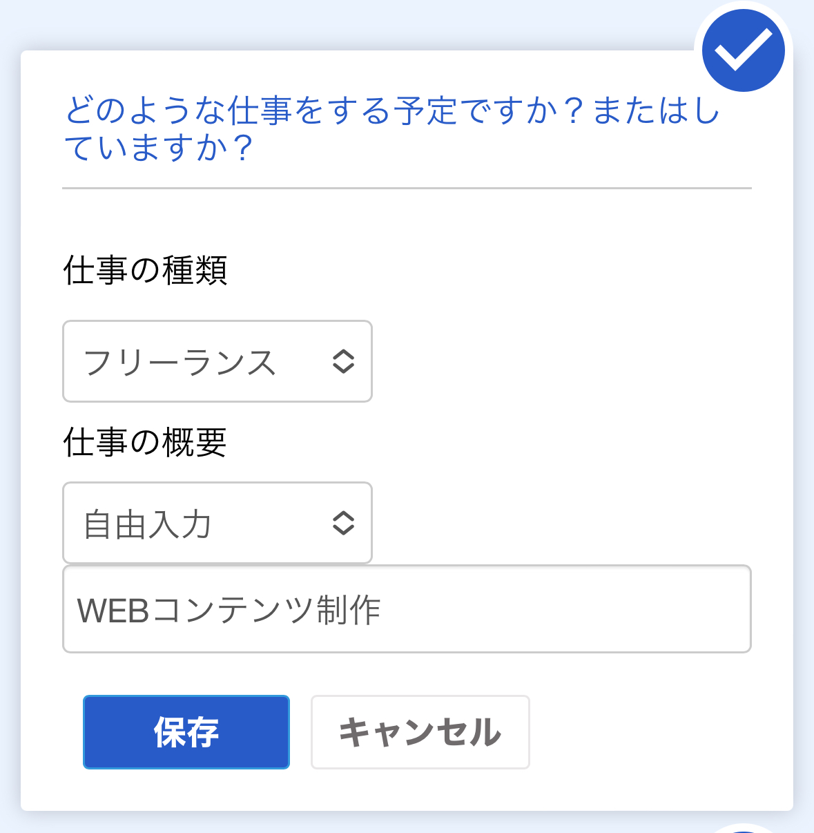This screenshot has width=814, height=833.
Task: Focus the WEBコンテンツ制作 text field
Action: (406, 609)
